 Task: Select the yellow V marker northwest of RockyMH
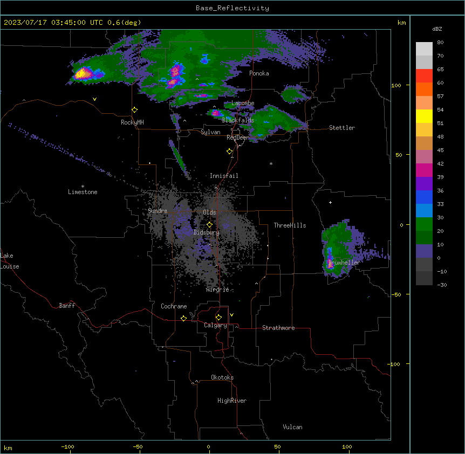tap(94, 99)
